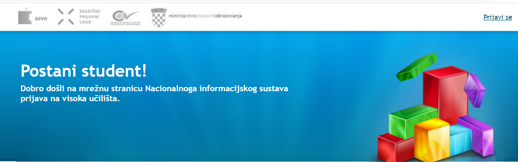Click the azvo logo
The width and height of the screenshot is (518, 162).
(x=33, y=16)
